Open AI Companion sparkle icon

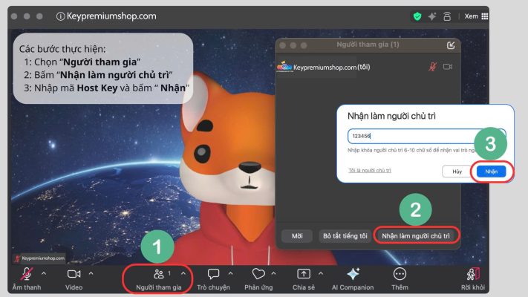pyautogui.click(x=353, y=274)
